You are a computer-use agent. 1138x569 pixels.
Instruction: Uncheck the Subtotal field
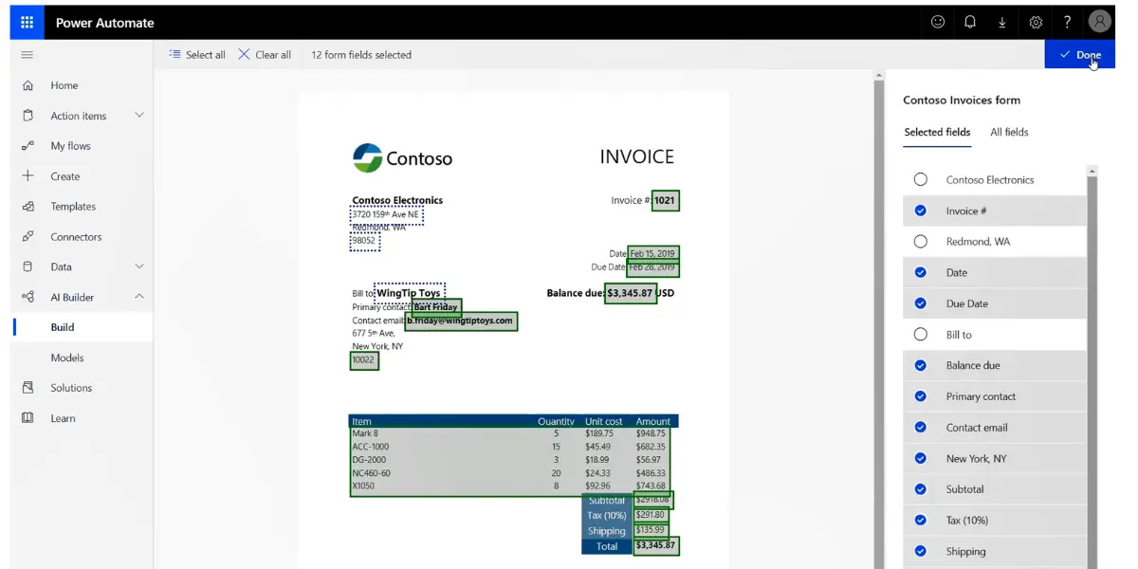[920, 489]
